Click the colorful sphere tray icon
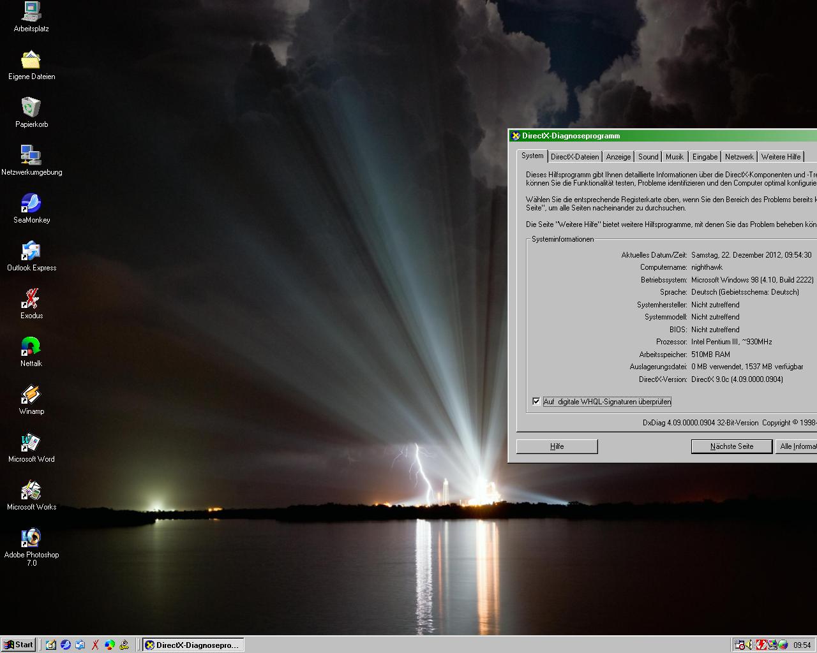 point(783,645)
